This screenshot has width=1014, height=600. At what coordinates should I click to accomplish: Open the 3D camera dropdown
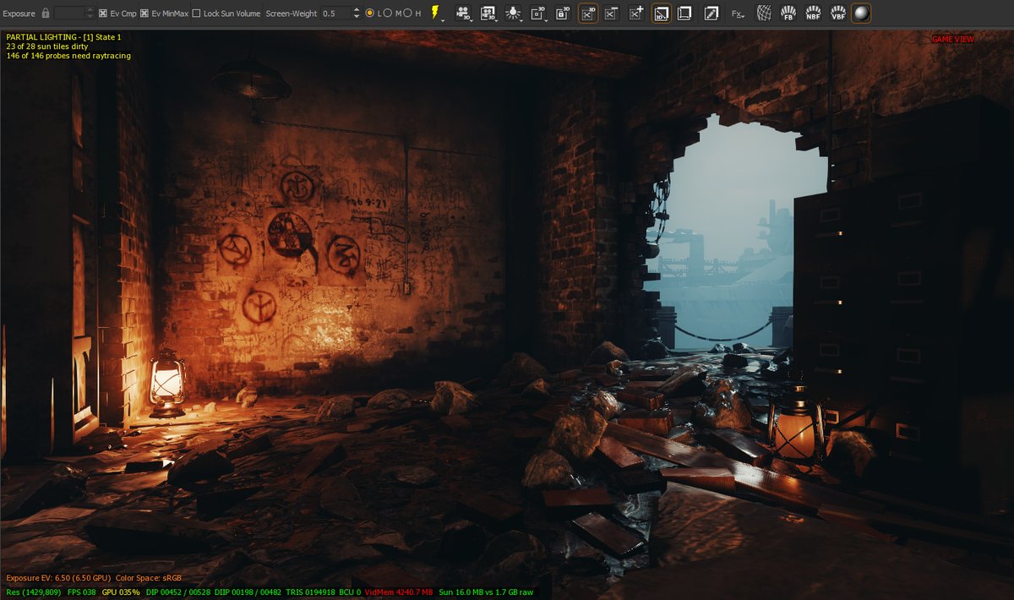pyautogui.click(x=463, y=13)
